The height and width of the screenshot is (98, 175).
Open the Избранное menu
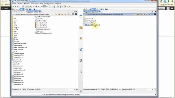coord(35,4)
